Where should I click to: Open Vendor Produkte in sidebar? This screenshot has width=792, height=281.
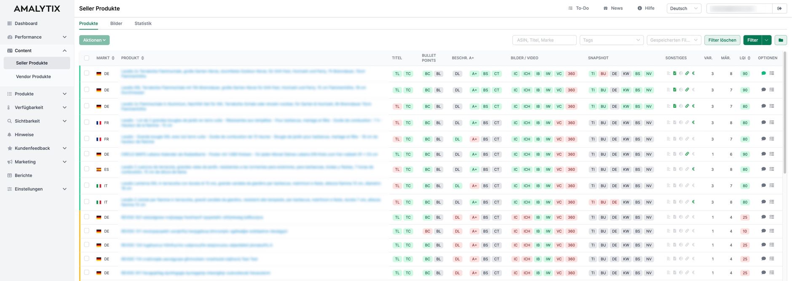point(33,77)
